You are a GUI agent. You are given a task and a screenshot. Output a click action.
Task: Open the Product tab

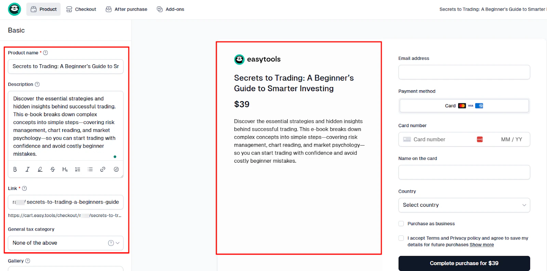coord(43,9)
